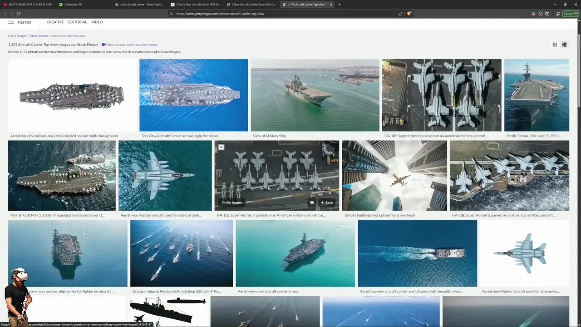The height and width of the screenshot is (327, 581).
Task: Open carrier full speed with beautiful wave image
Action: point(417,253)
